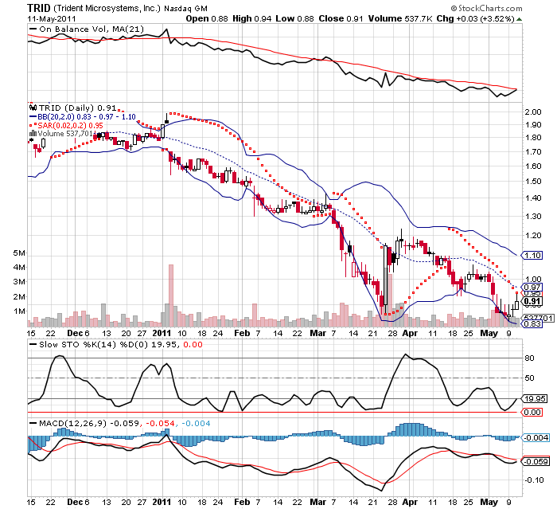Click the 5M volume axis label
Screen dimensions: 557x509
click(x=19, y=253)
